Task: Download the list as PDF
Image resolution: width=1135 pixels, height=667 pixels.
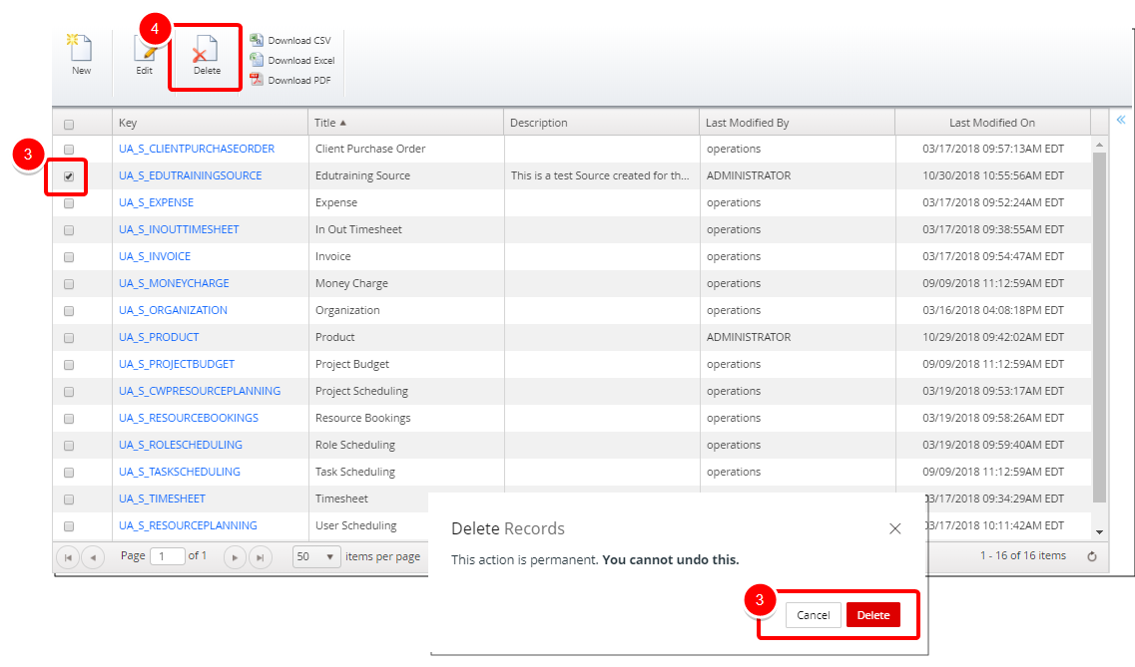Action: tap(290, 81)
